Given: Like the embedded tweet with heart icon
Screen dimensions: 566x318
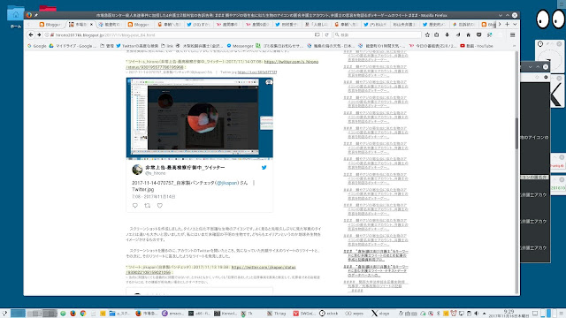Looking at the screenshot, I should tap(160, 206).
